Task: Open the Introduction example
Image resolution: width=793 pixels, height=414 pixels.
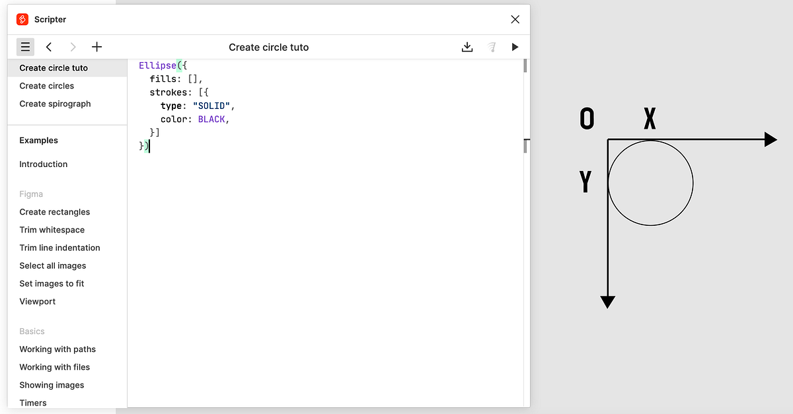Action: pos(43,164)
